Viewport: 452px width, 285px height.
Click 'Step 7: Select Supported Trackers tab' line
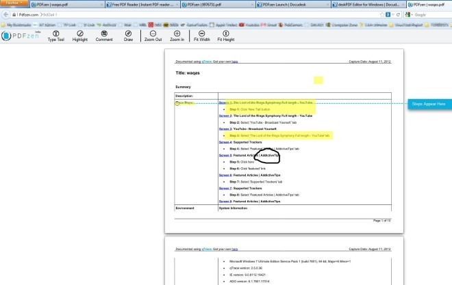point(256,182)
